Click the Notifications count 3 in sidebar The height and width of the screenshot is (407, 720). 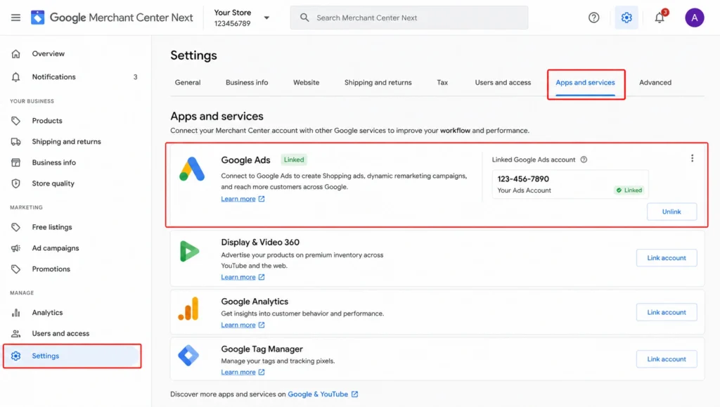[135, 77]
